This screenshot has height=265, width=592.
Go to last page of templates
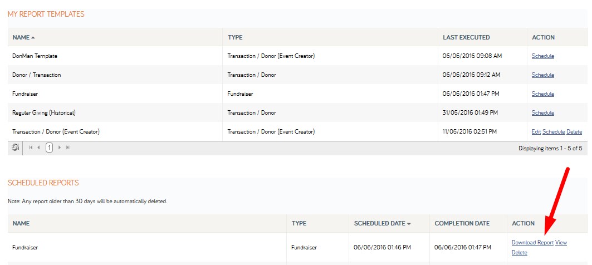click(67, 148)
